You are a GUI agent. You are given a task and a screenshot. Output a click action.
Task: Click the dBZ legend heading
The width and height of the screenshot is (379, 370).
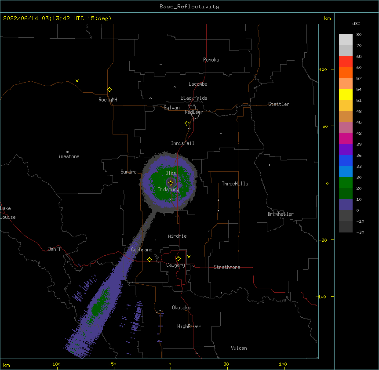[356, 23]
